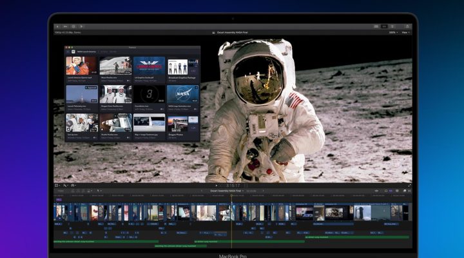464x258 pixels.
Task: Open the Desert Assembly NASA Final project dropdown
Action: pos(227,191)
